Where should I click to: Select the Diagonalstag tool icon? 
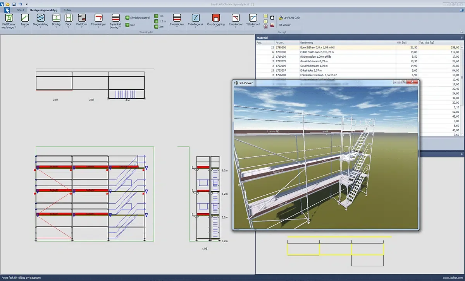coord(41,18)
